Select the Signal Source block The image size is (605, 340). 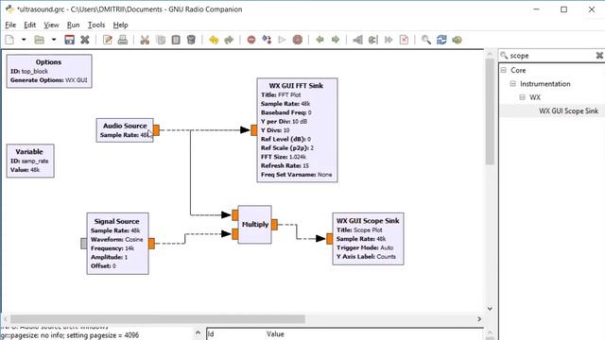(117, 244)
